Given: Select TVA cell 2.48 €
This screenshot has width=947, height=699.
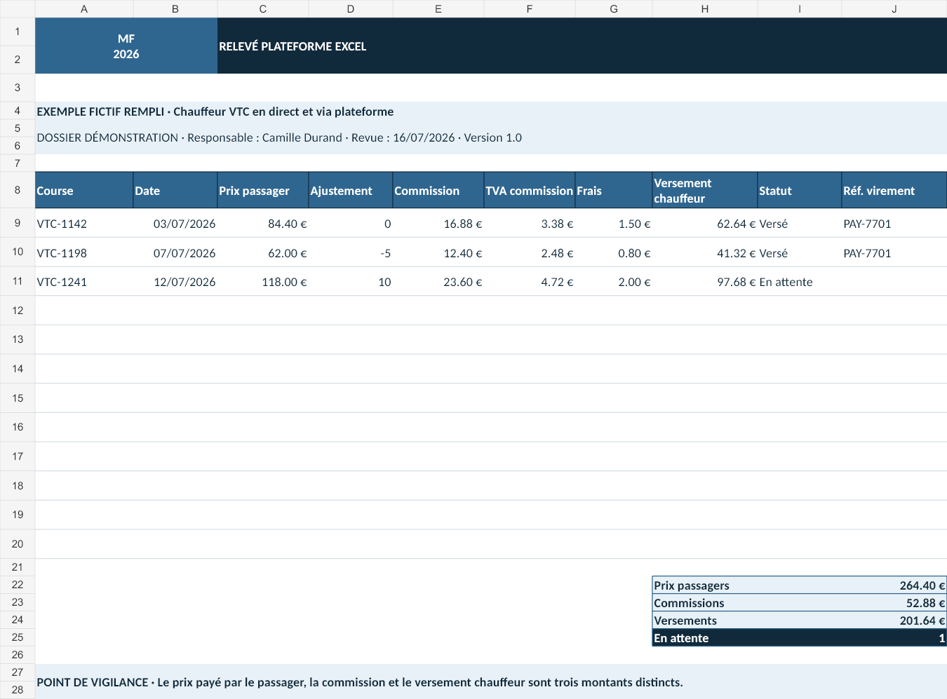Looking at the screenshot, I should [530, 253].
